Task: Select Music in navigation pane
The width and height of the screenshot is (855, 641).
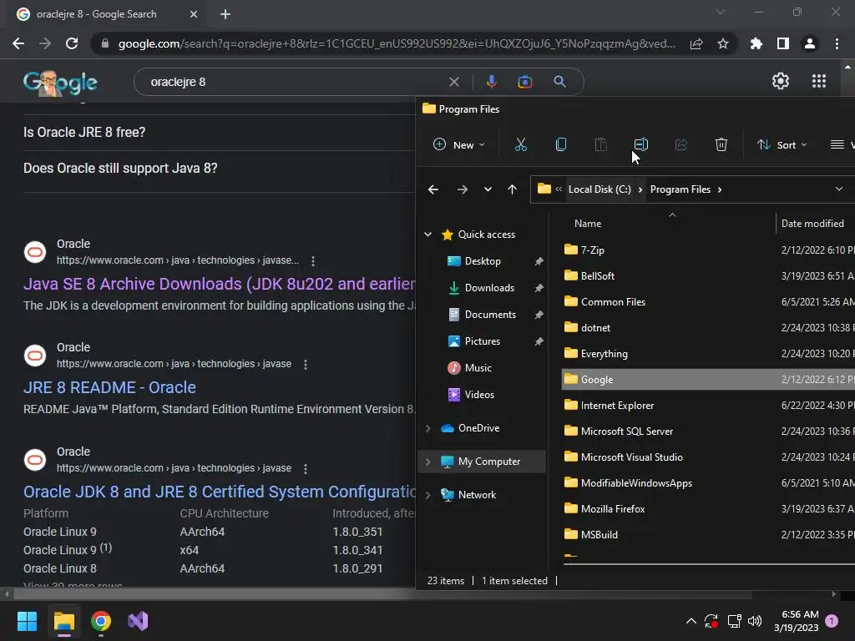Action: (x=478, y=368)
